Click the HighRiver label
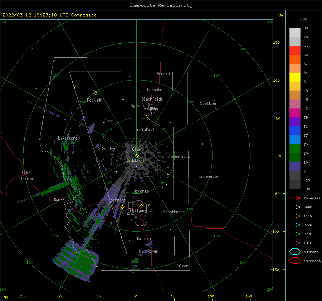 (x=148, y=251)
